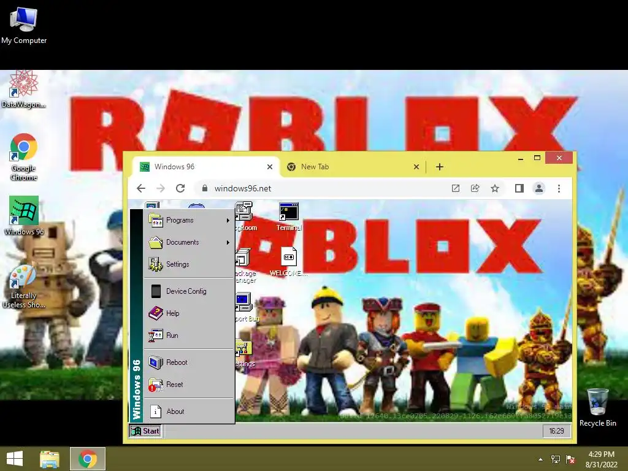Open Chrome's three-dot menu
628x471 pixels.
[x=559, y=188]
